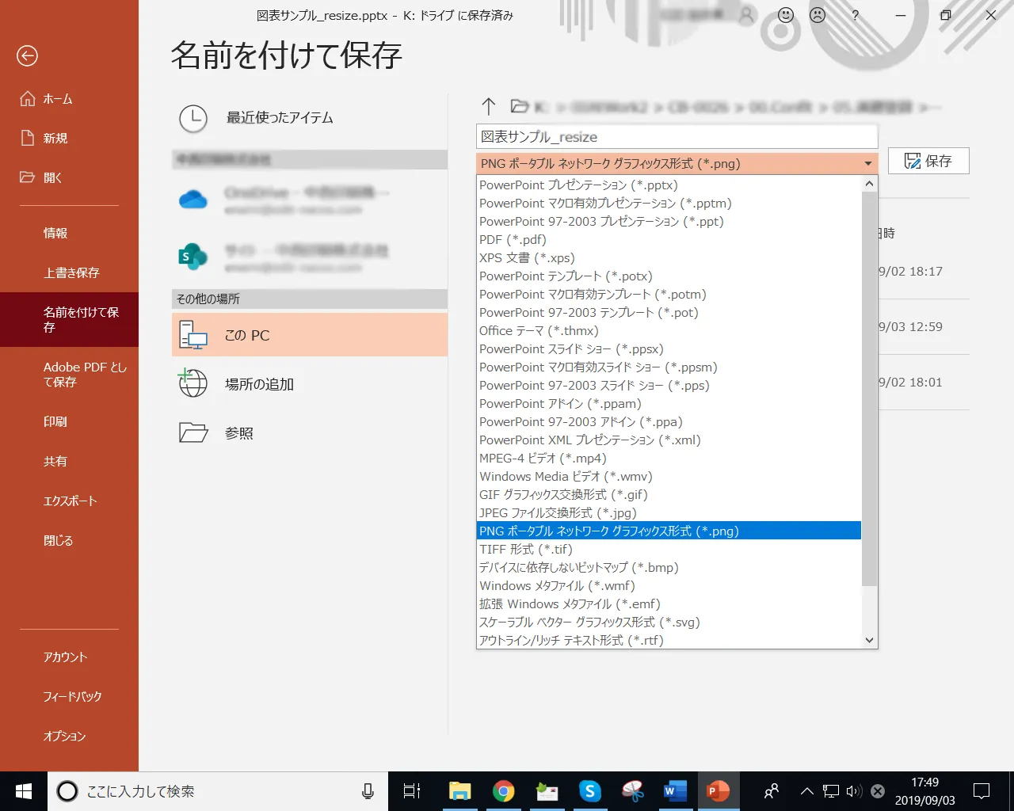Select the SharePoint site icon location

point(193,257)
